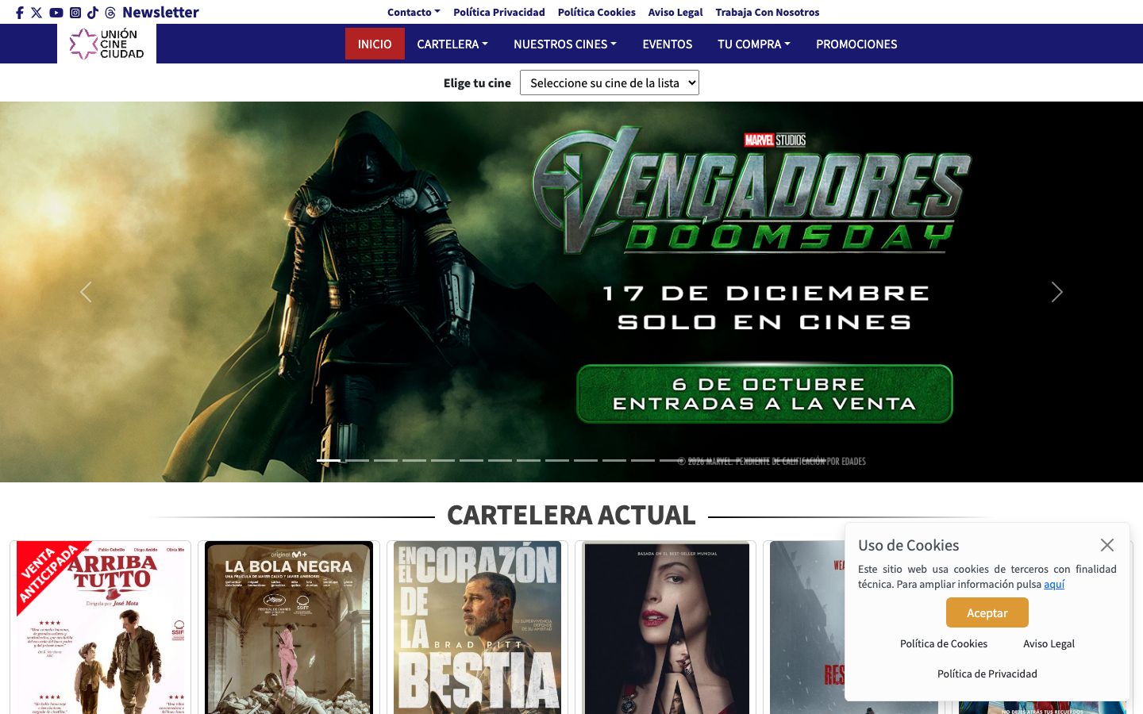Open En el Corazón de la Bestia poster
The height and width of the screenshot is (714, 1143).
477,628
